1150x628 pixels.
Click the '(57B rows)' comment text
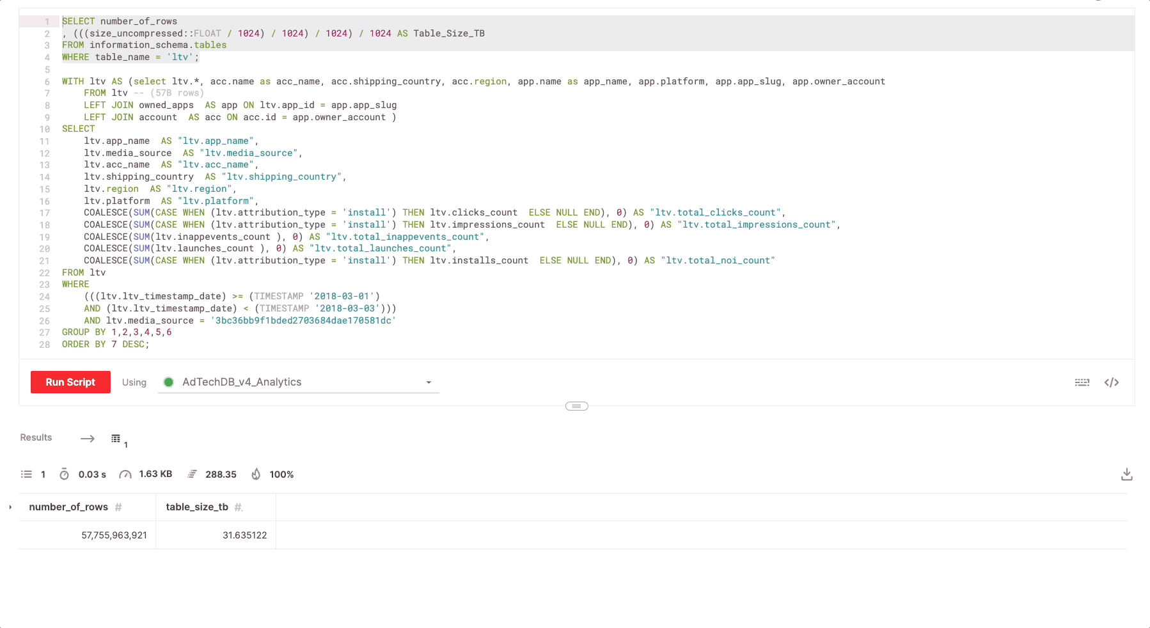point(177,93)
